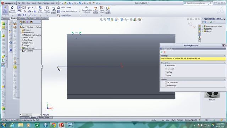Select the Ellipse sketch tool
Image resolution: width=227 pixels, height=128 pixels.
[x=30, y=11]
